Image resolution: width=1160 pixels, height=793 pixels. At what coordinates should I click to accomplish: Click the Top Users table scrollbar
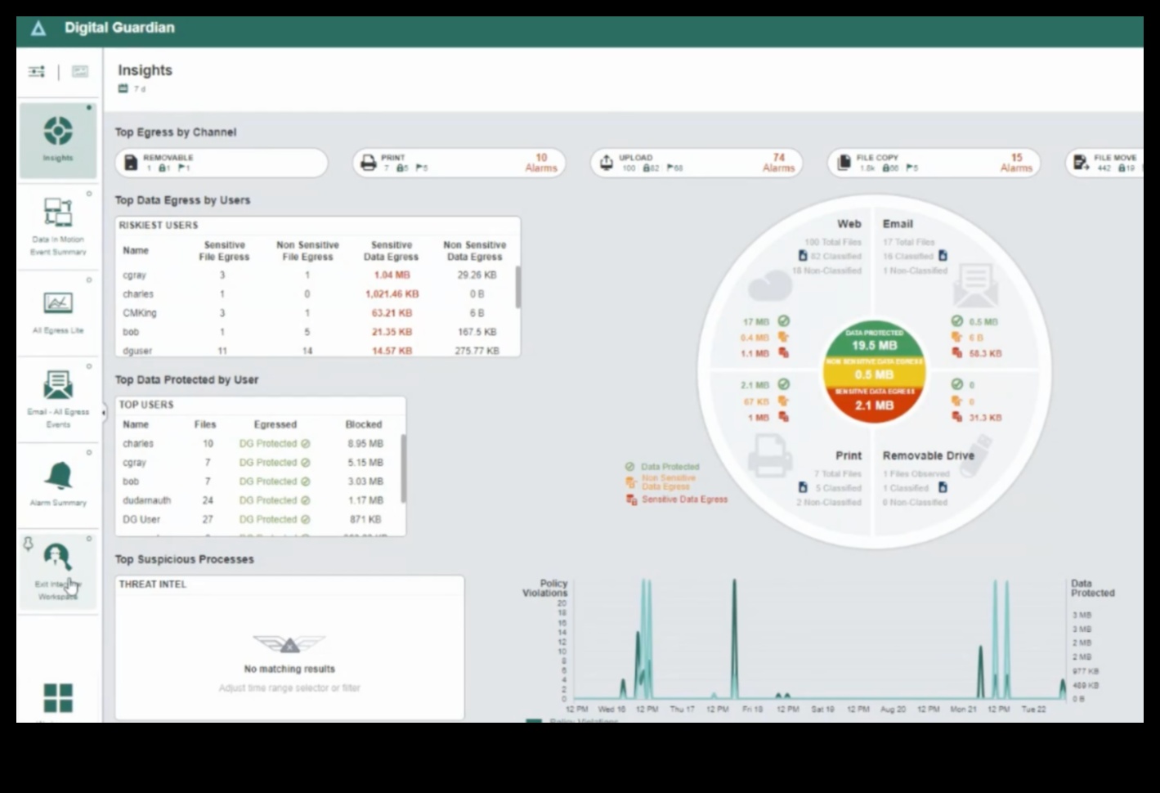pyautogui.click(x=403, y=468)
